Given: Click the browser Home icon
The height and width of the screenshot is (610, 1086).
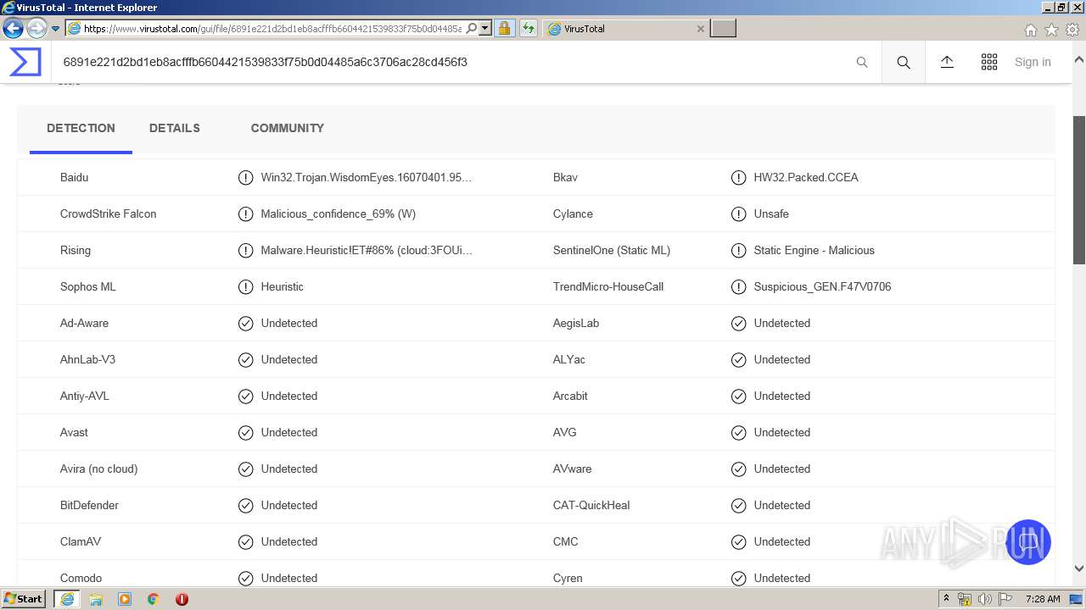Looking at the screenshot, I should 1030,30.
